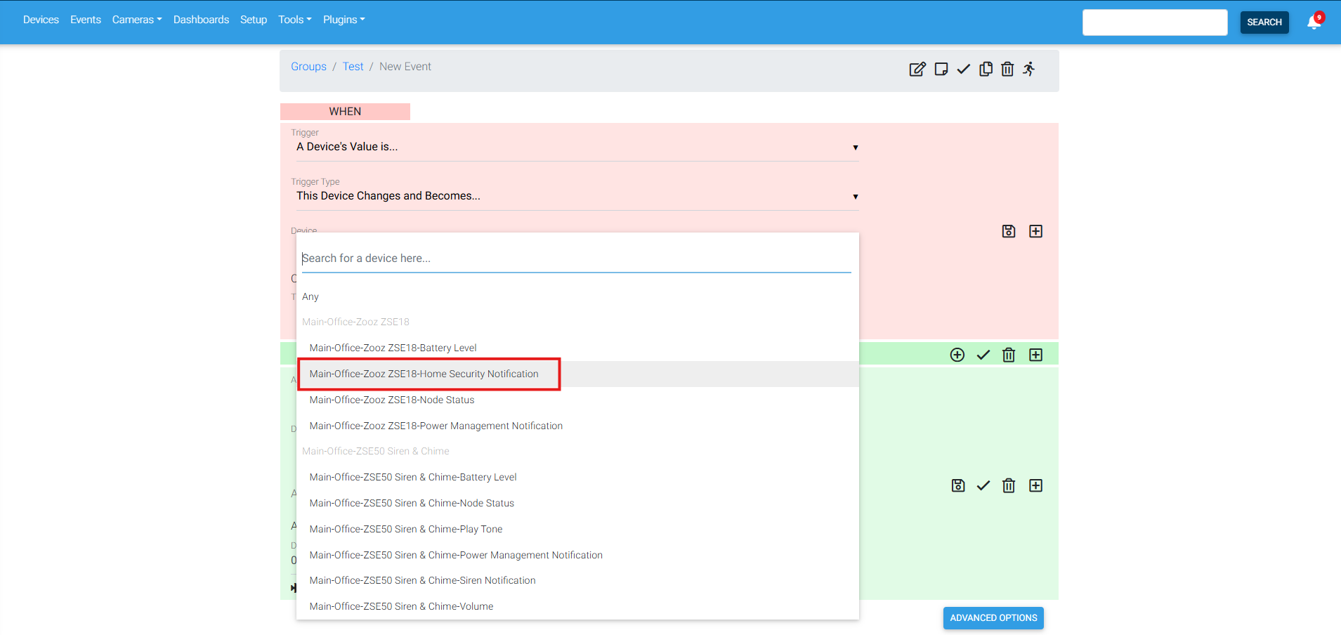
Task: Open the Events page
Action: pyautogui.click(x=86, y=20)
